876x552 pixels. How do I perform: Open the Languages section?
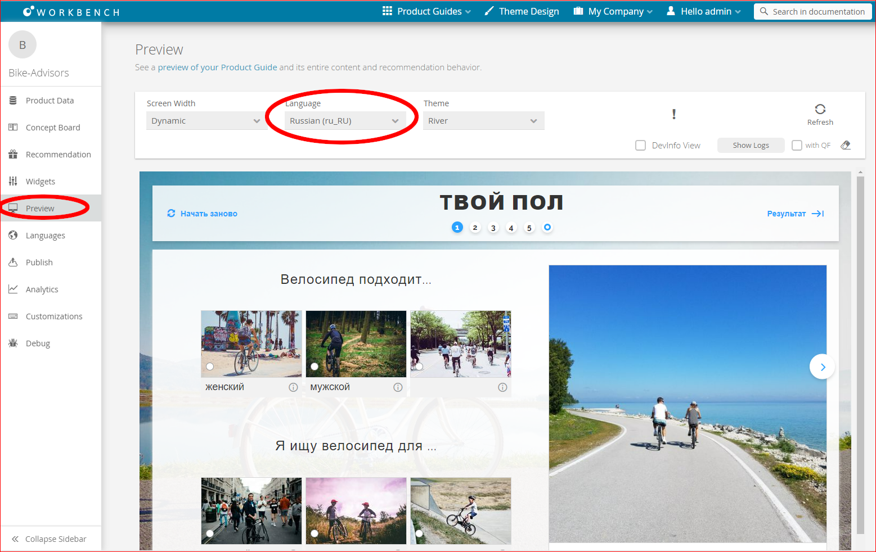tap(51, 236)
